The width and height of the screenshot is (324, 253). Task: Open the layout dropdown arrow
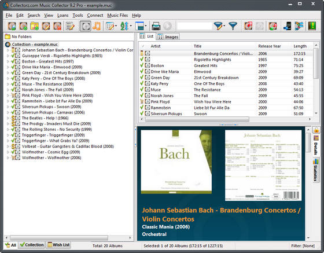pyautogui.click(x=146, y=26)
